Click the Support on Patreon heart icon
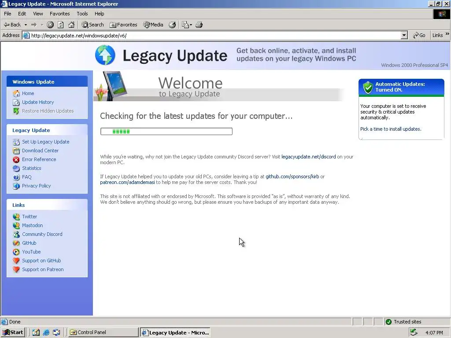The width and height of the screenshot is (451, 338). click(x=16, y=270)
